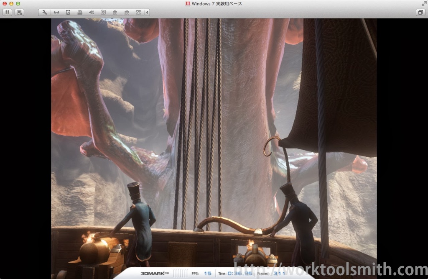Enter full screen with the arrows icon

coord(424,3)
